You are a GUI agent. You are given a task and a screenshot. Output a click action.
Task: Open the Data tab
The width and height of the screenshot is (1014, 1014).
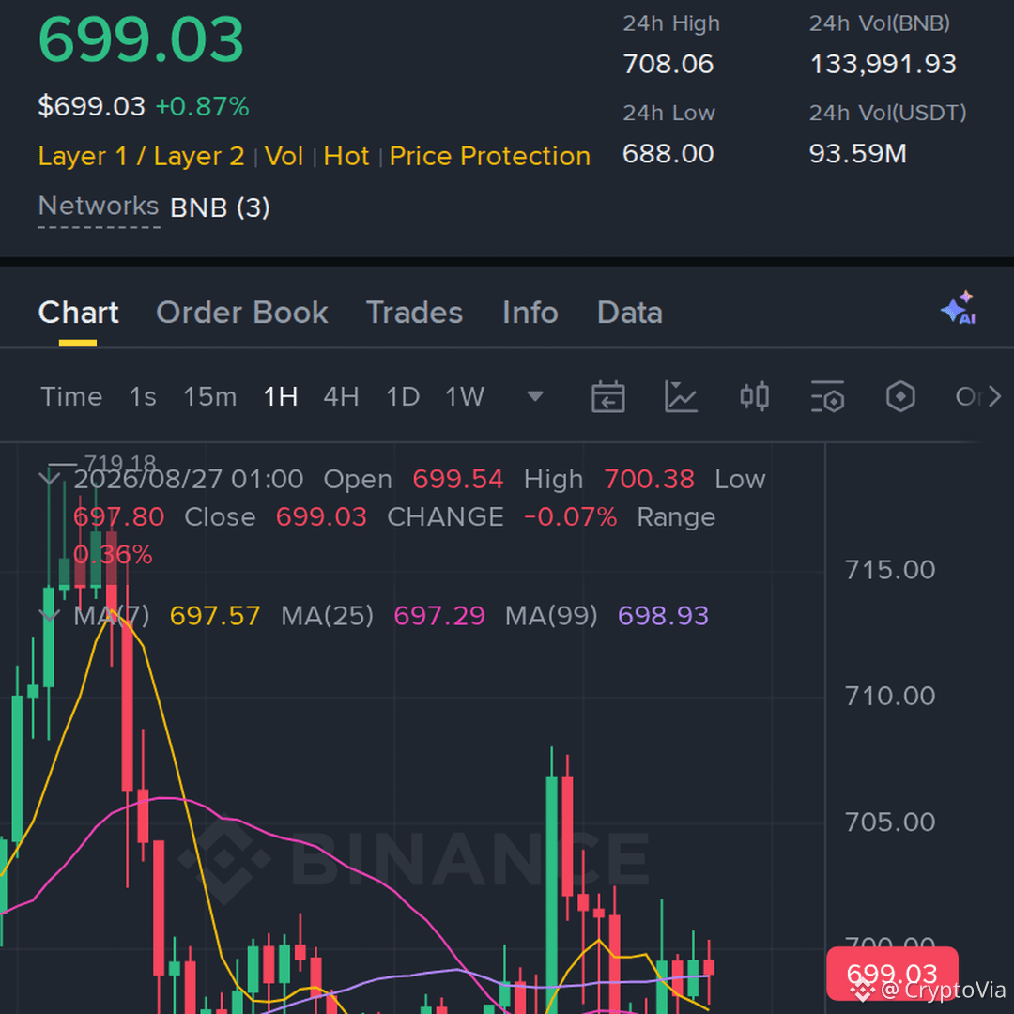point(630,313)
